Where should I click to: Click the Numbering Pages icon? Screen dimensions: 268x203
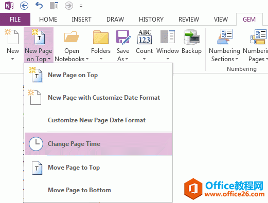click(x=259, y=36)
